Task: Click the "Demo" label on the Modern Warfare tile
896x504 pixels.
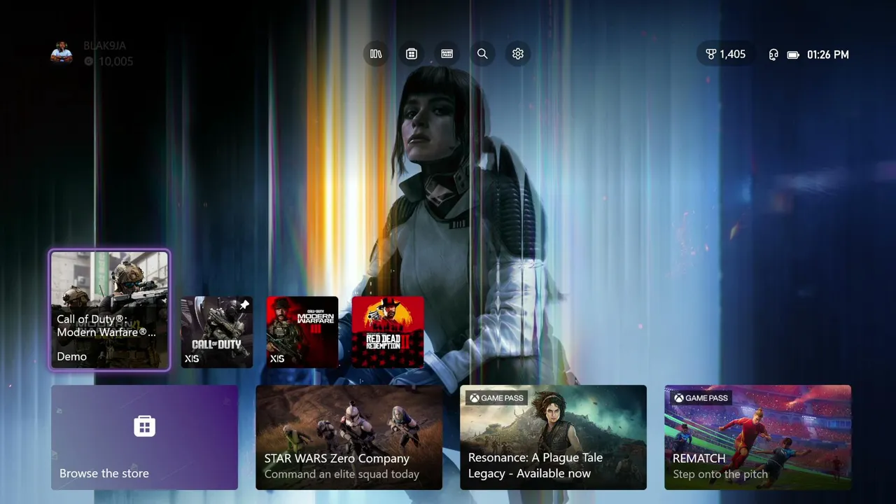Action: click(72, 356)
